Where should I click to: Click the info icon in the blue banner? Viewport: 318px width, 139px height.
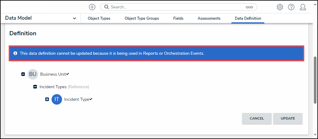pyautogui.click(x=15, y=53)
